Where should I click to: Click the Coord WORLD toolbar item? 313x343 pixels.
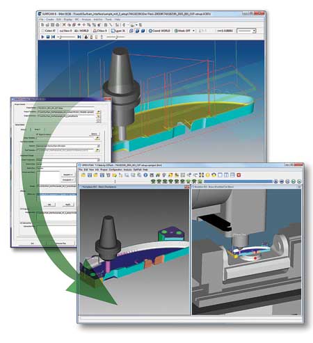(159, 31)
